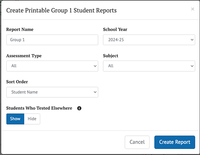The image size is (200, 155).
Task: Click the chevron arrow on Assessment Type dropdown
Action: pyautogui.click(x=95, y=66)
